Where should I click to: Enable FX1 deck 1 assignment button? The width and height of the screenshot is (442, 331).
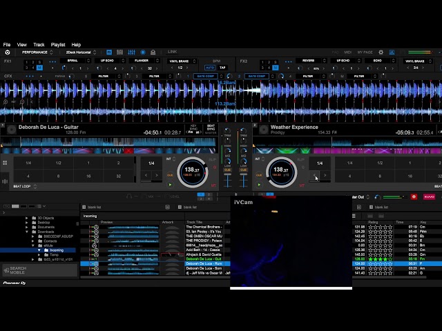tap(26, 62)
